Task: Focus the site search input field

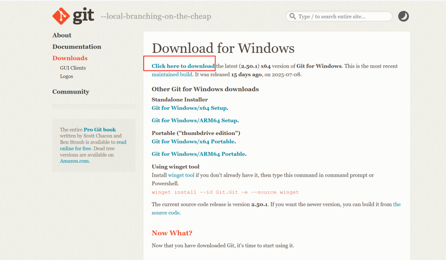Action: (339, 16)
